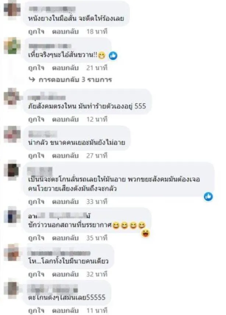Open the pixelated avatar of the 18-minute comment
The image size is (226, 315).
tap(12, 10)
